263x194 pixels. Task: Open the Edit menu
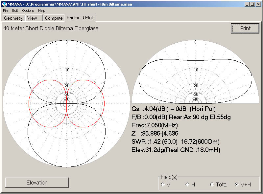coord(15,11)
